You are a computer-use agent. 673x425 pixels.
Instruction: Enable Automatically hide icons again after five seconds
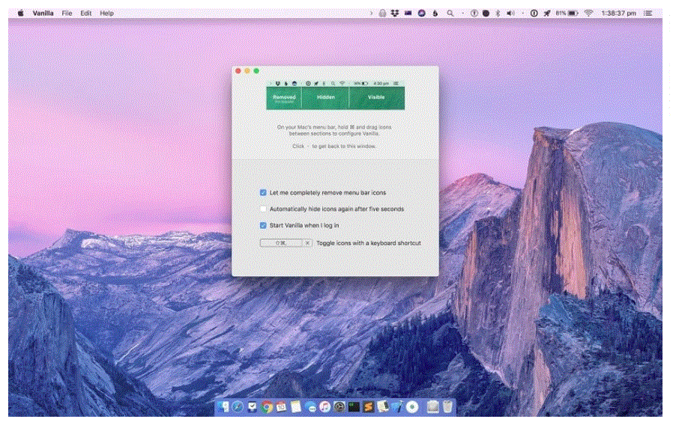tap(263, 209)
